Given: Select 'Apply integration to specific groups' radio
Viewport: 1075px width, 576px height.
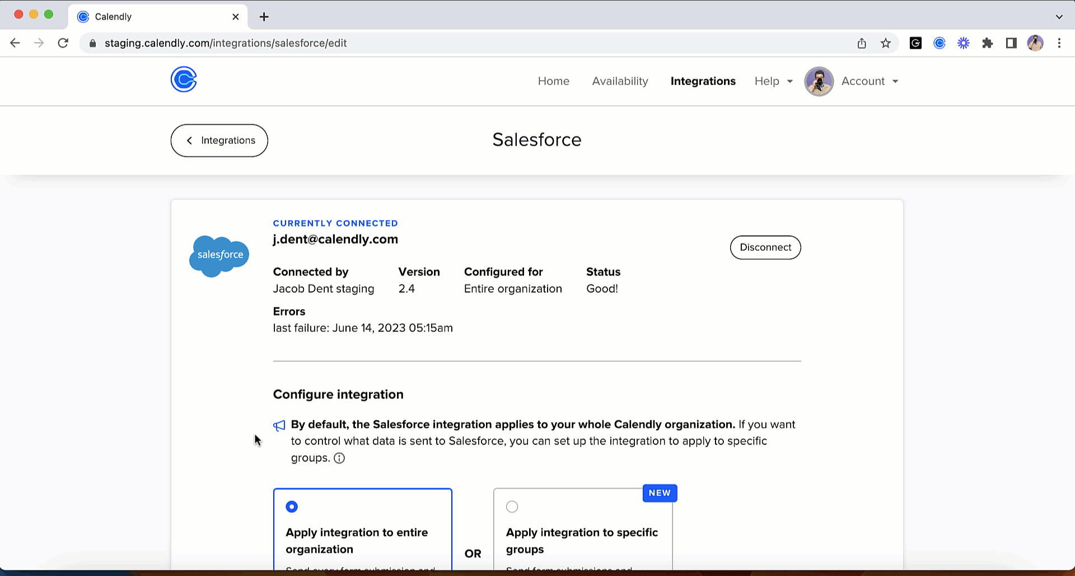Looking at the screenshot, I should point(512,507).
